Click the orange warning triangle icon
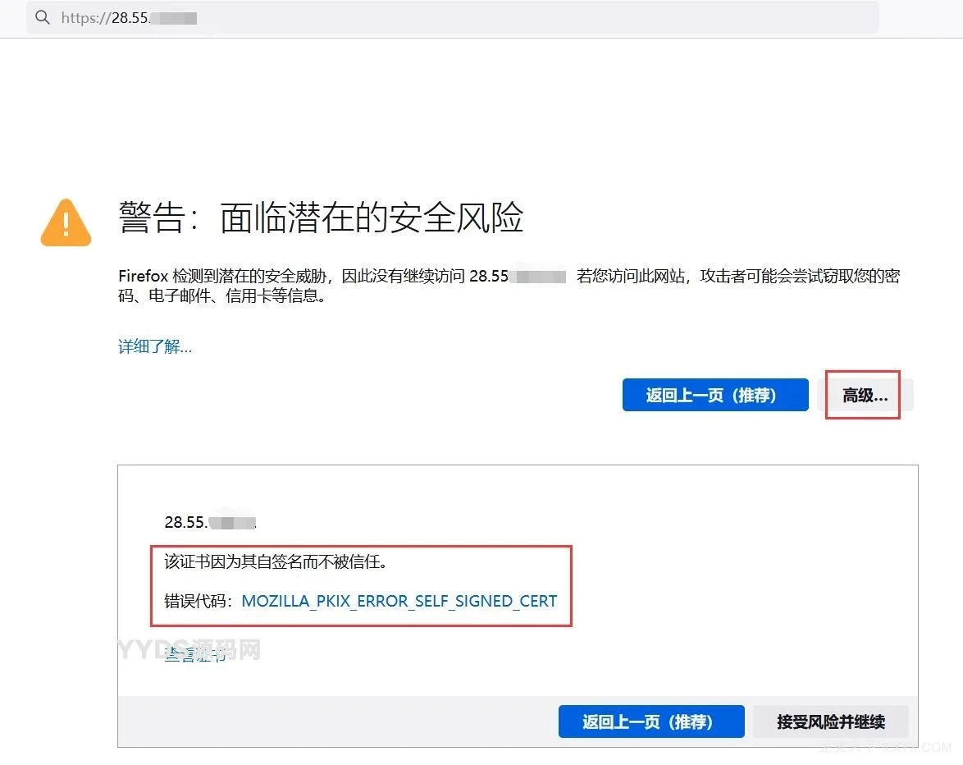 click(x=66, y=222)
